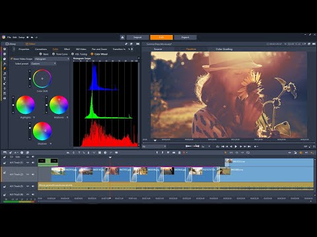
Task: Play the preview backward
Action: pos(231,146)
